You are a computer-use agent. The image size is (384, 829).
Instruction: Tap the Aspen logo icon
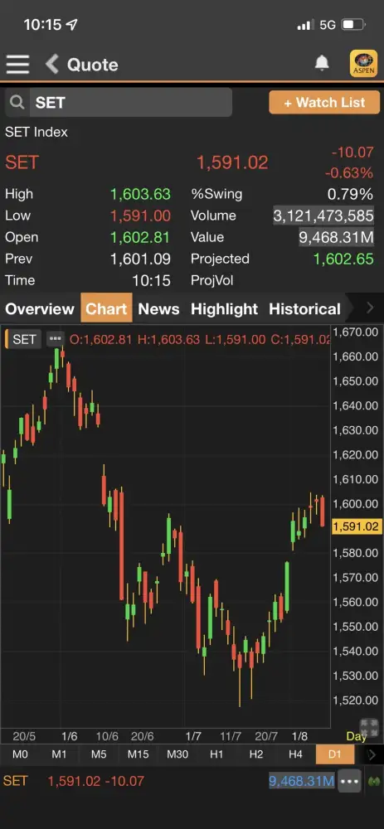(363, 64)
